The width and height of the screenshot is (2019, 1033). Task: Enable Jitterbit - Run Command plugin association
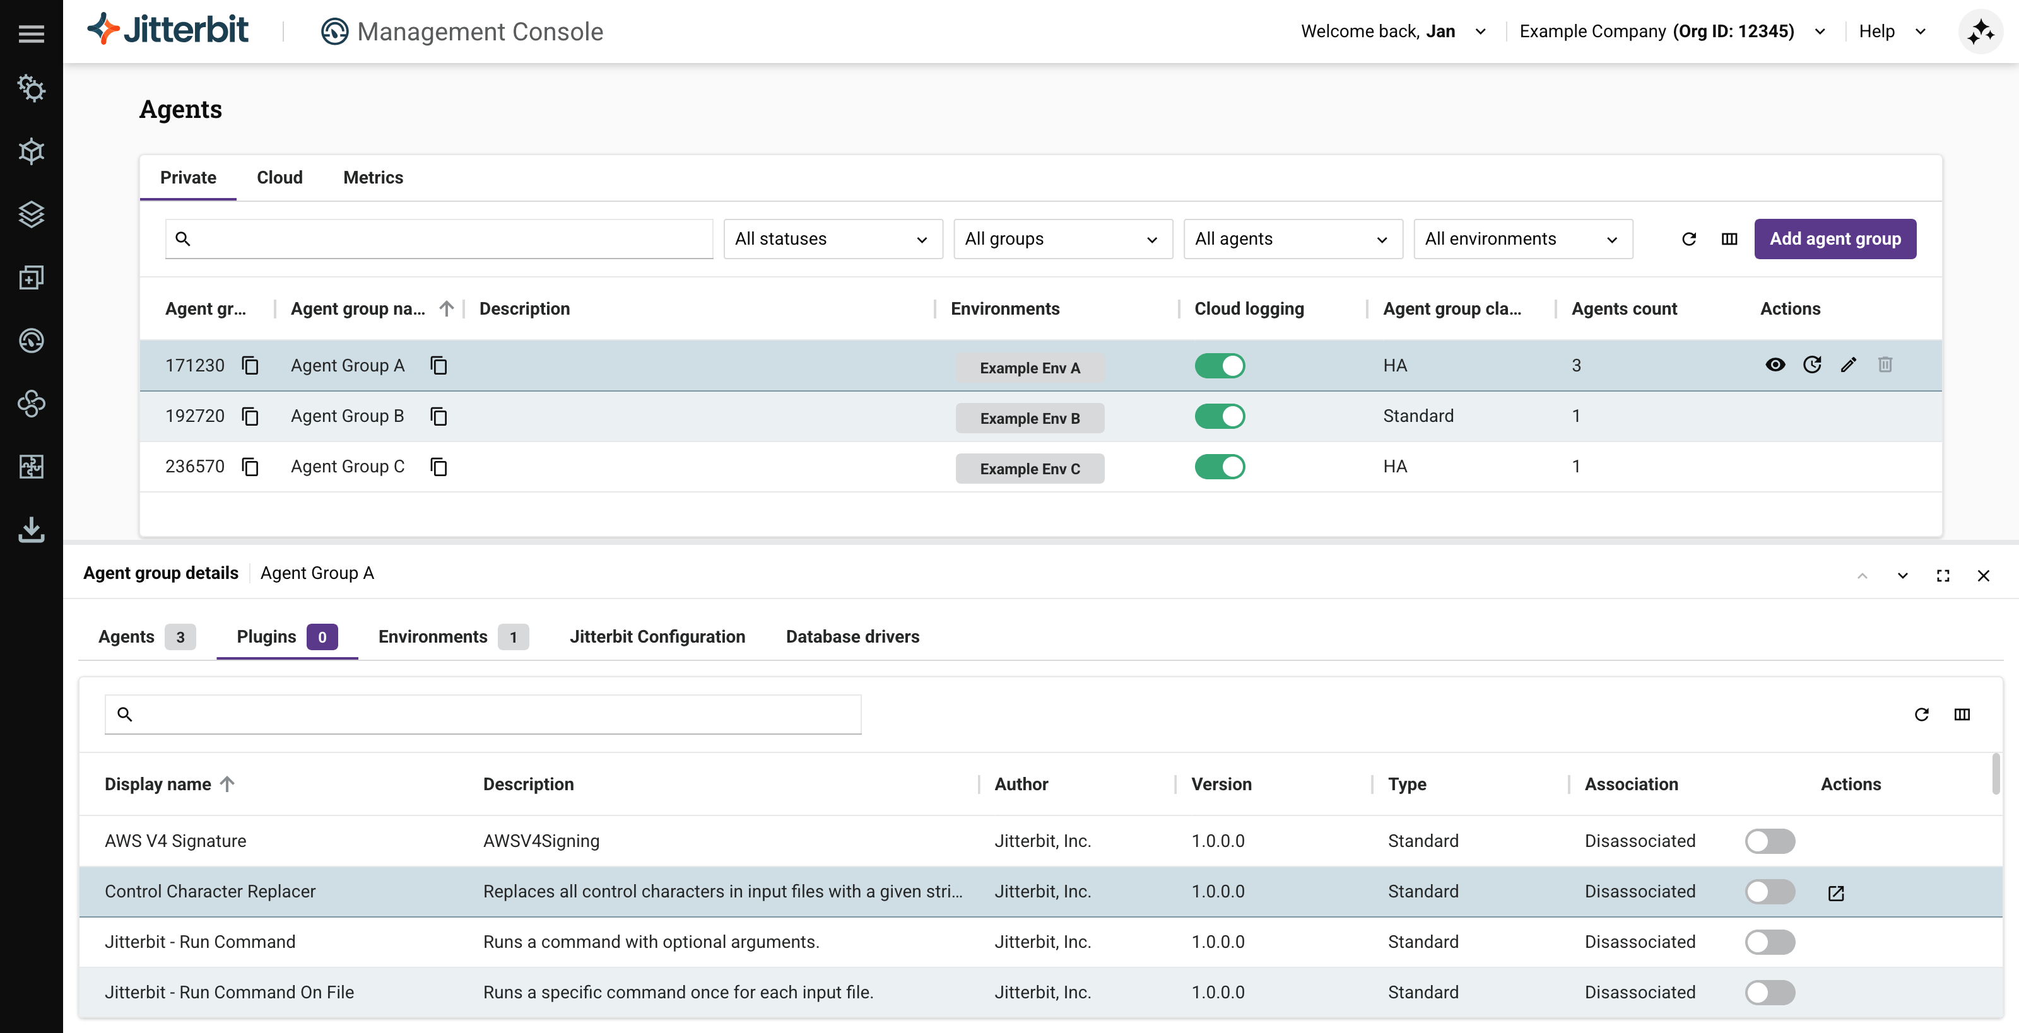tap(1770, 942)
